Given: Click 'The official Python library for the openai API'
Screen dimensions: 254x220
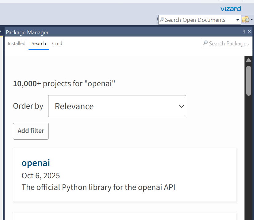Looking at the screenshot, I should pos(98,187).
